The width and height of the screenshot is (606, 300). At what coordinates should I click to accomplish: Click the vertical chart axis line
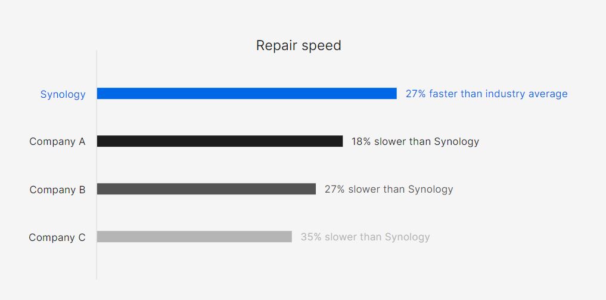pos(97,164)
